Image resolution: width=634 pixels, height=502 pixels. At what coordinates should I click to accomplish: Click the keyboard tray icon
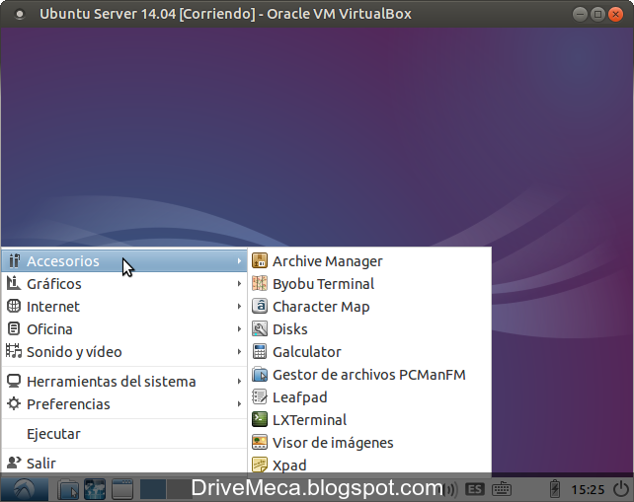[x=502, y=489]
